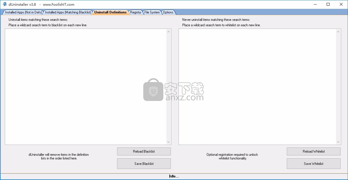The height and width of the screenshot is (180, 348).
Task: Click whitelist scrollbar up arrow
Action: pos(338,31)
